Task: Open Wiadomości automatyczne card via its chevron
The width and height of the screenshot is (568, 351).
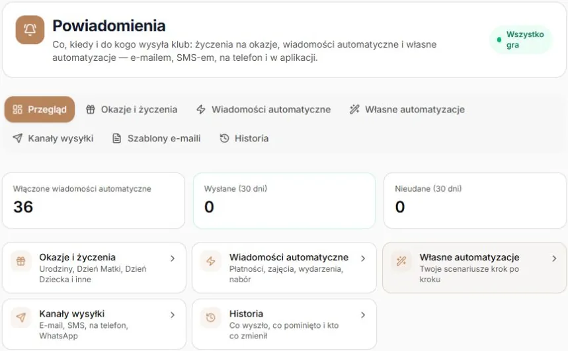Action: click(x=363, y=258)
